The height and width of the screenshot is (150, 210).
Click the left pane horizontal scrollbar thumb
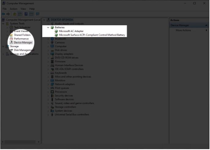tap(20, 142)
